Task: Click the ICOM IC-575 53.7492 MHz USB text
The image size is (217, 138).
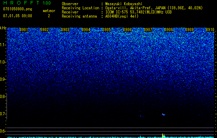Action: point(138,12)
